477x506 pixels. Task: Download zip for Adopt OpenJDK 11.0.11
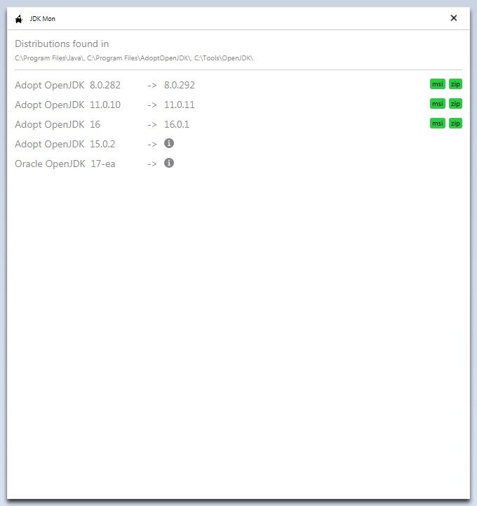(455, 104)
